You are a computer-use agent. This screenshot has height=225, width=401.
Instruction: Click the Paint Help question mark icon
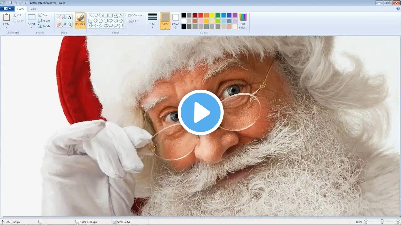click(398, 9)
